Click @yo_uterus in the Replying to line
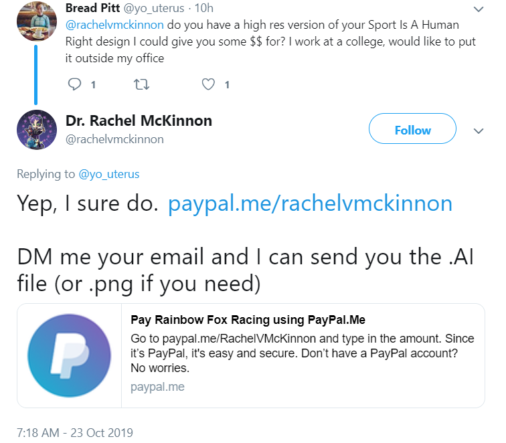Viewport: 506px width, 443px height. coord(109,174)
